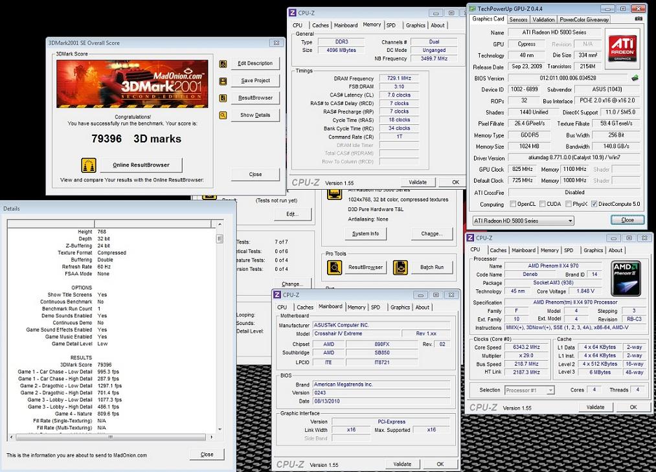Viewport: 656px width, 472px height.
Task: Switch to Caches tab in CPU-Z Memory window
Action: tap(320, 25)
